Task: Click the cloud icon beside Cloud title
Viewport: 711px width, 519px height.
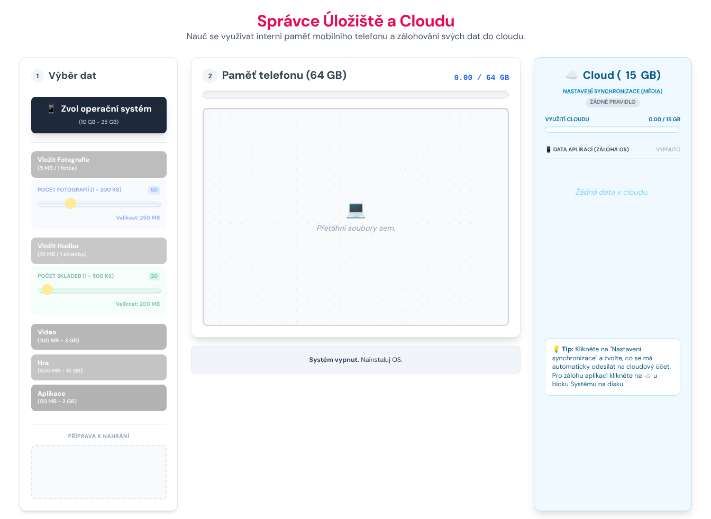Action: pyautogui.click(x=571, y=75)
